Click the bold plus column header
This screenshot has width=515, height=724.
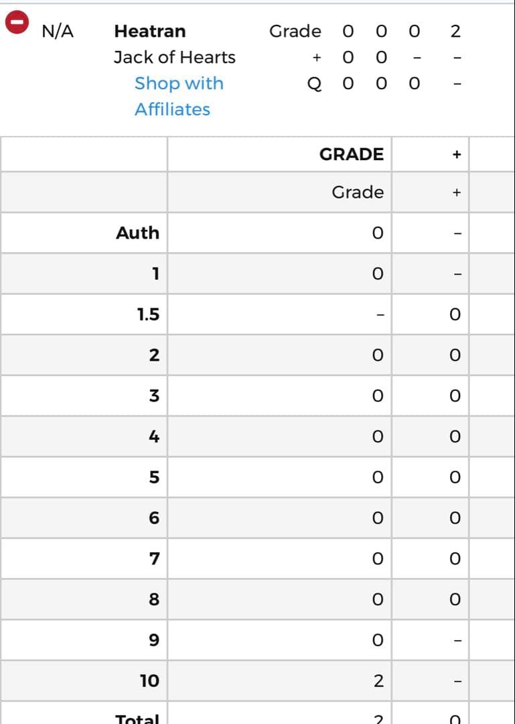coord(457,154)
